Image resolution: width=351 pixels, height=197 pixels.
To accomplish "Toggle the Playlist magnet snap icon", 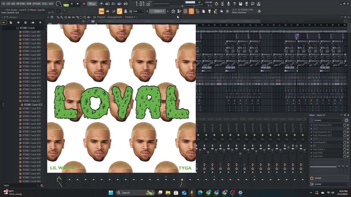I will pos(52,17).
